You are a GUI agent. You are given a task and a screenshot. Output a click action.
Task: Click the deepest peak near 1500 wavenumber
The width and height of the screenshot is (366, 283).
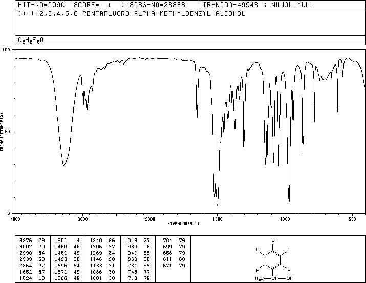(218, 205)
